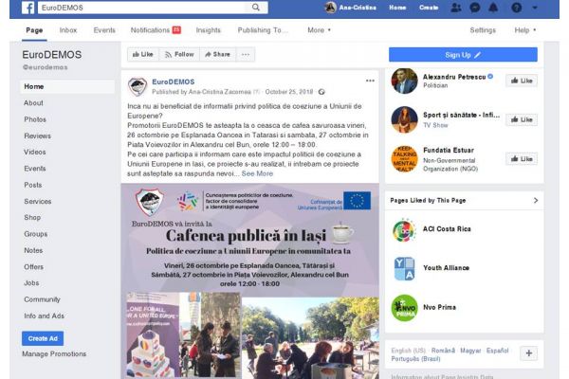Select Info and Ads in sidebar
The image size is (569, 379).
click(45, 316)
